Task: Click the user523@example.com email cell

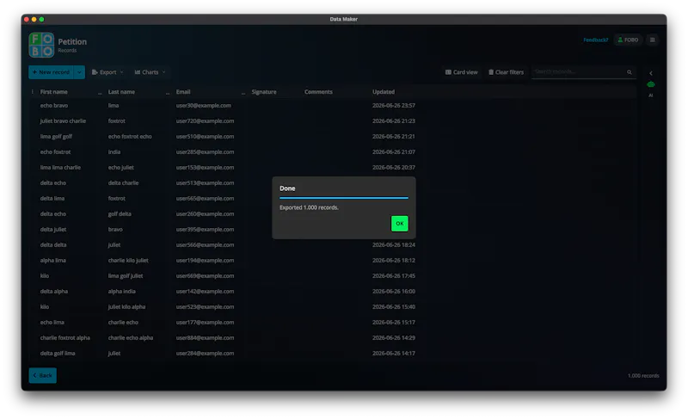Action: click(x=205, y=306)
